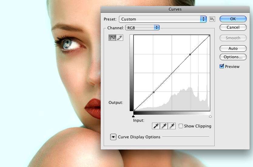253x167 pixels.
Task: Select the top-right curve endpoint
Action: 209,36
